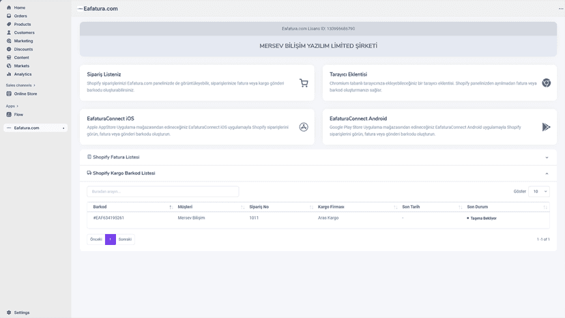Click the Discounts badge icon
565x318 pixels.
pyautogui.click(x=9, y=49)
